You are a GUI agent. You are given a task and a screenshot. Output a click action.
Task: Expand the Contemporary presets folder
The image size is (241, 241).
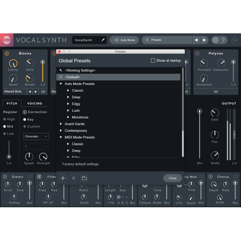61,131
